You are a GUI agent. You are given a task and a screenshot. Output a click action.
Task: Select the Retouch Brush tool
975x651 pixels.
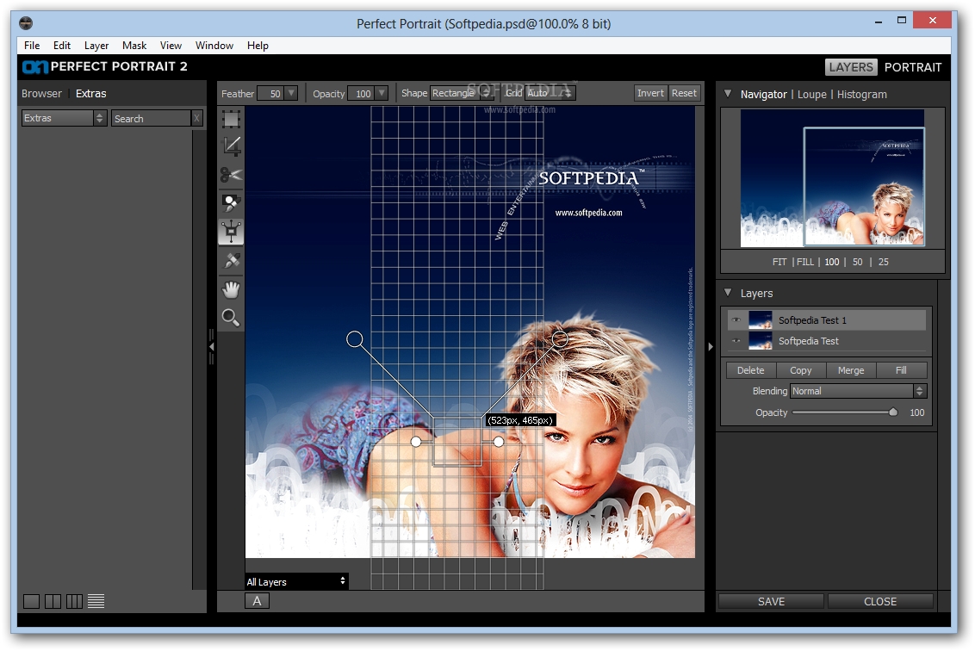(x=232, y=260)
